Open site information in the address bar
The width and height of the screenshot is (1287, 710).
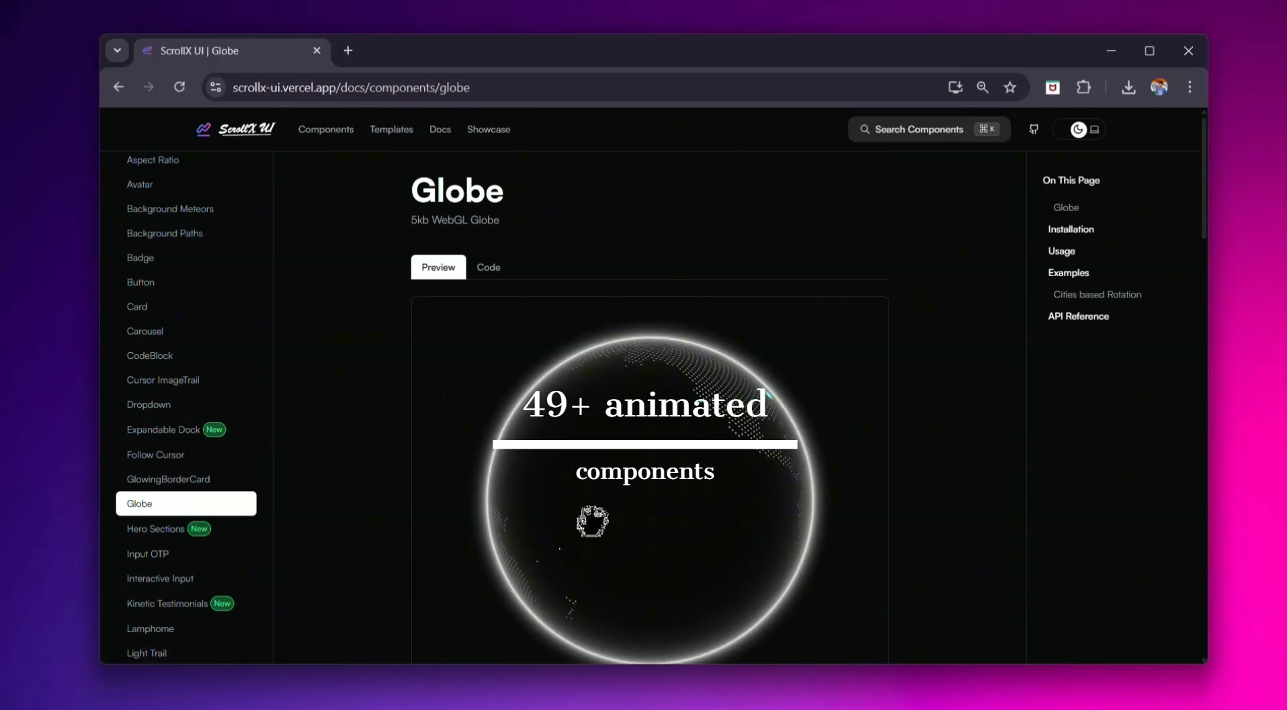pos(215,87)
